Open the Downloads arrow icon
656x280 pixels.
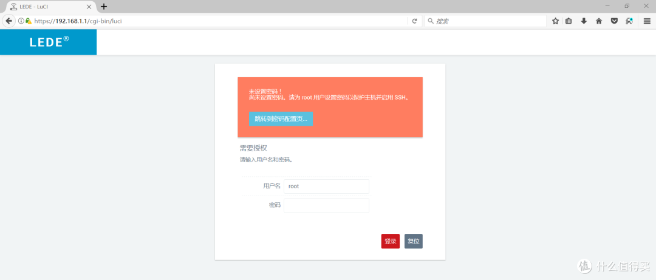584,21
